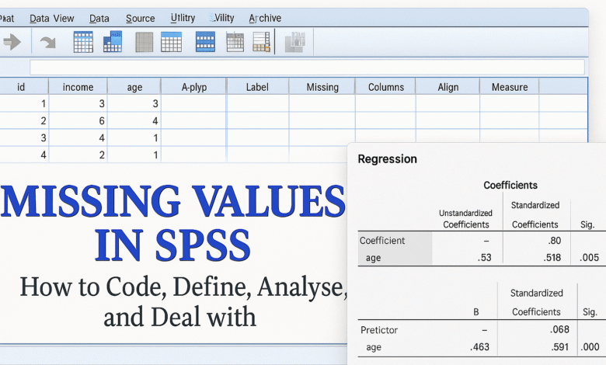Image resolution: width=606 pixels, height=365 pixels.
Task: Click Unstandardized Coefficients header in first table
Action: (x=465, y=219)
